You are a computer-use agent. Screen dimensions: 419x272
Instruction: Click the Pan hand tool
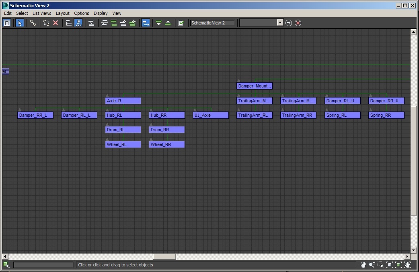coord(363,265)
